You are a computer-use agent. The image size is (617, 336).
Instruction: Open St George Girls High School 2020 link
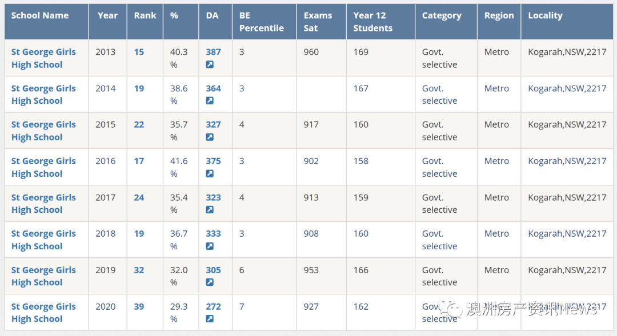[x=43, y=313]
